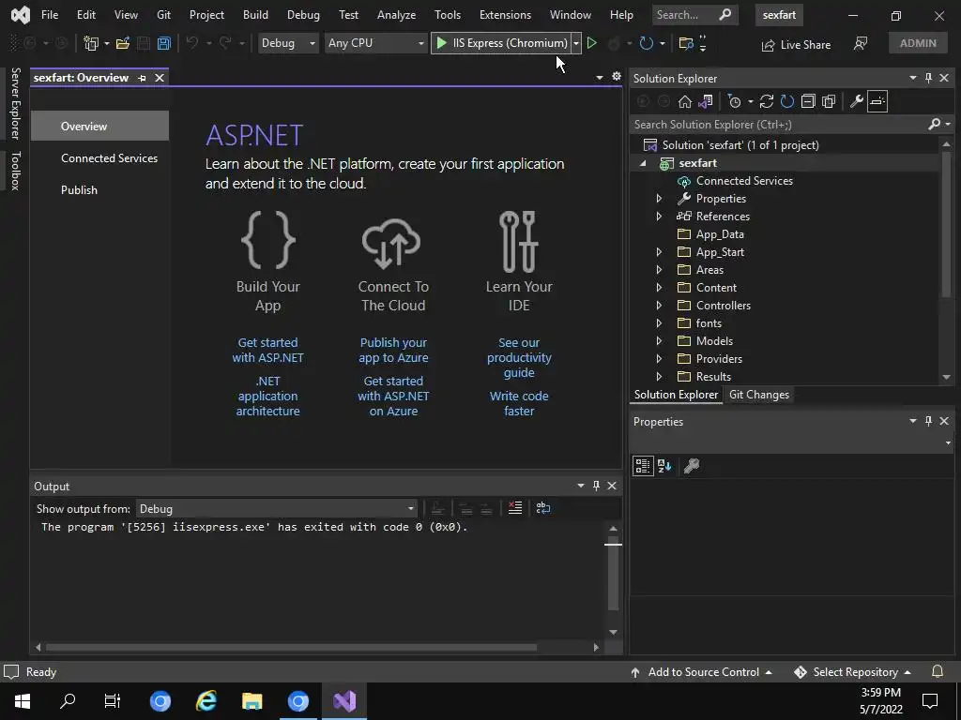This screenshot has height=720, width=961.
Task: Click Preview Selected Items icon in Solution Explorer
Action: click(x=877, y=101)
